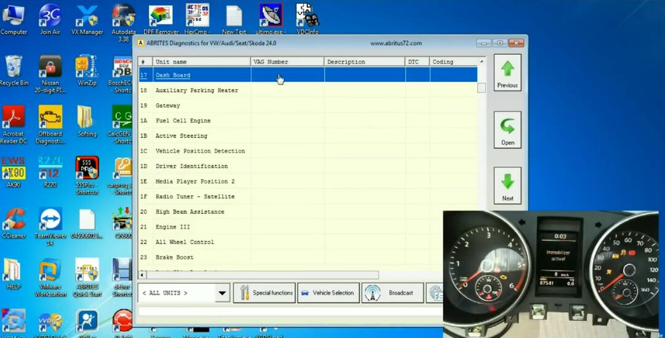Sort by the Unit name column header

pyautogui.click(x=201, y=62)
